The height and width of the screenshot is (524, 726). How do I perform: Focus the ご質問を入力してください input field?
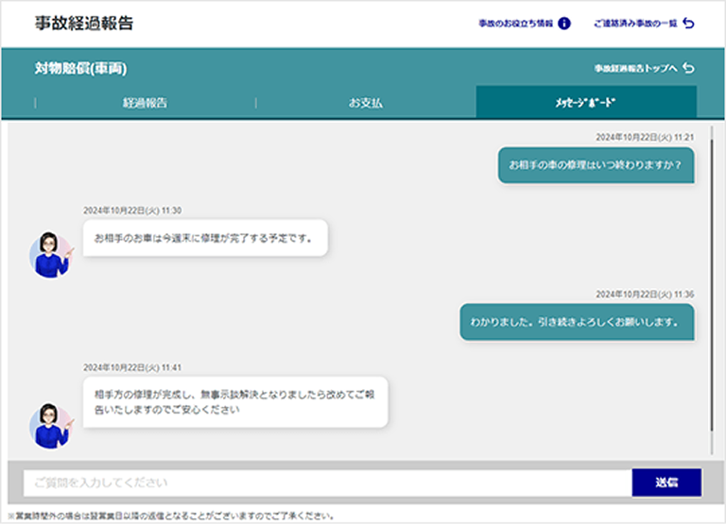(x=327, y=482)
